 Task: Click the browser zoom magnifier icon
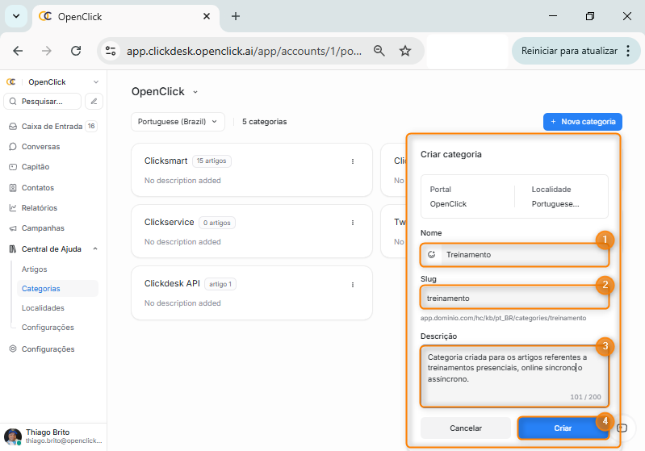coord(379,51)
